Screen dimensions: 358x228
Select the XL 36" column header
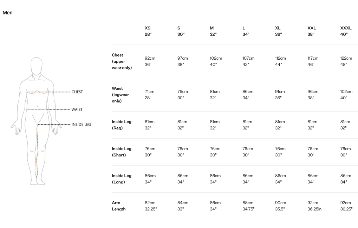coord(278,31)
